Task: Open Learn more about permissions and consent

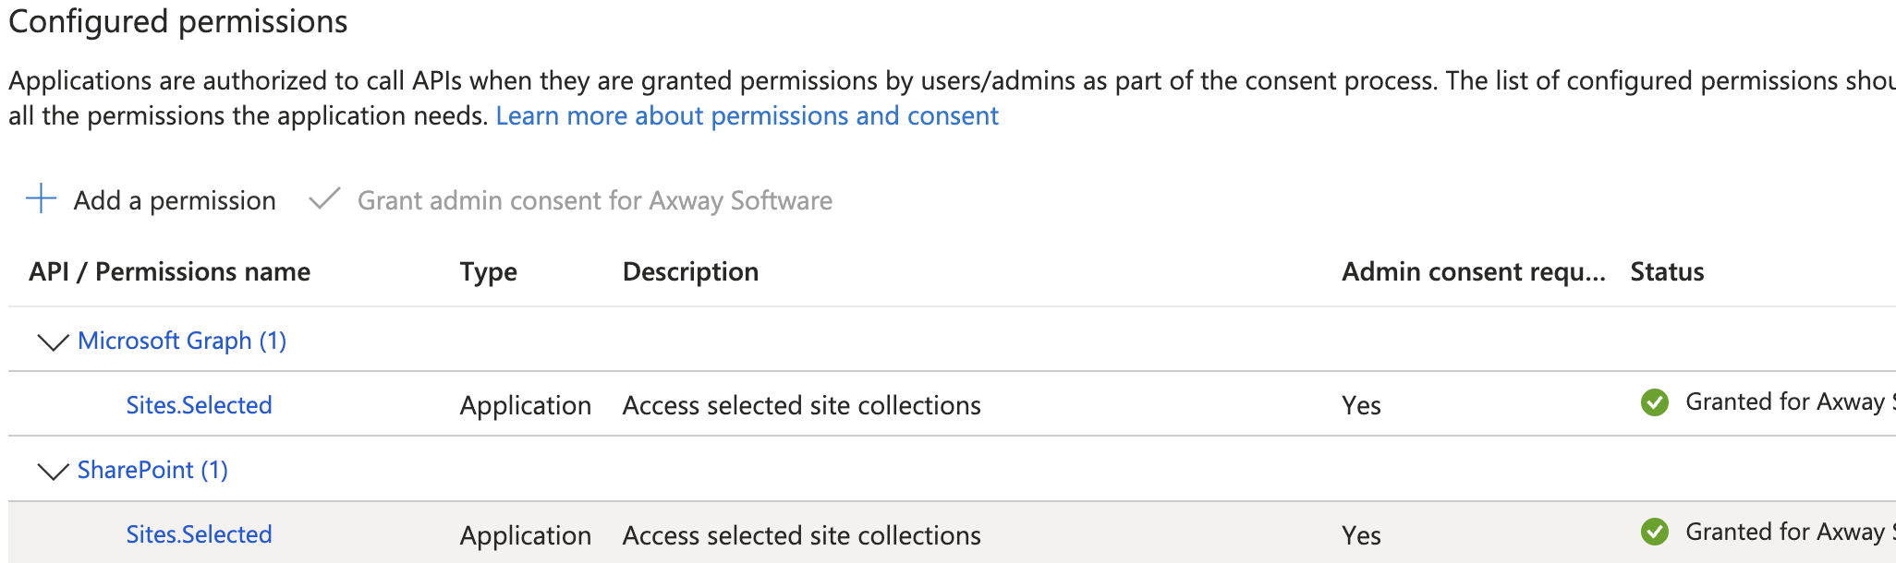Action: (747, 115)
